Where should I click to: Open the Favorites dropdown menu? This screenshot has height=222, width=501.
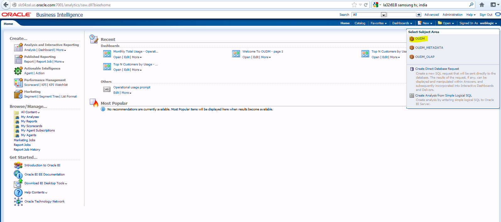(378, 23)
